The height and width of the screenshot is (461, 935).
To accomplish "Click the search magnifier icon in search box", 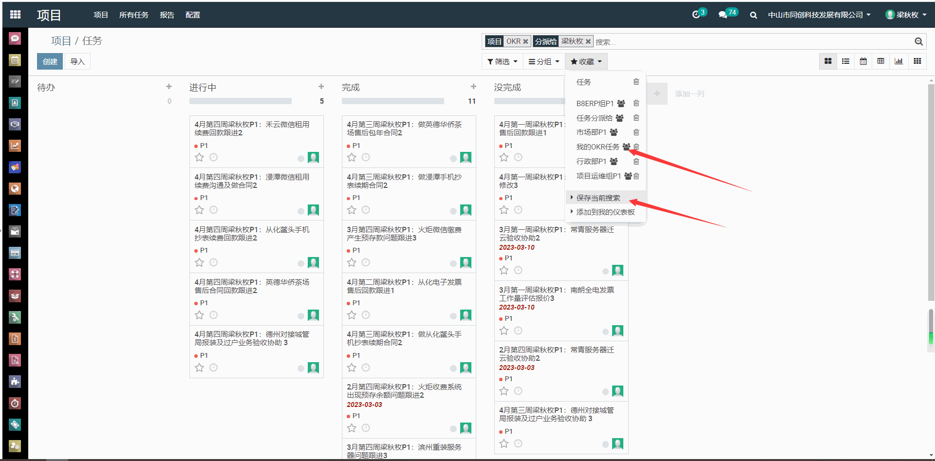I will [x=918, y=42].
